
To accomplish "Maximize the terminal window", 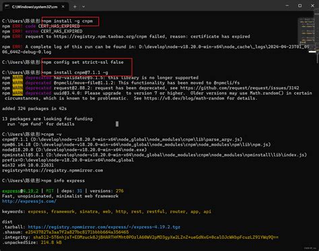I will coord(299,6).
